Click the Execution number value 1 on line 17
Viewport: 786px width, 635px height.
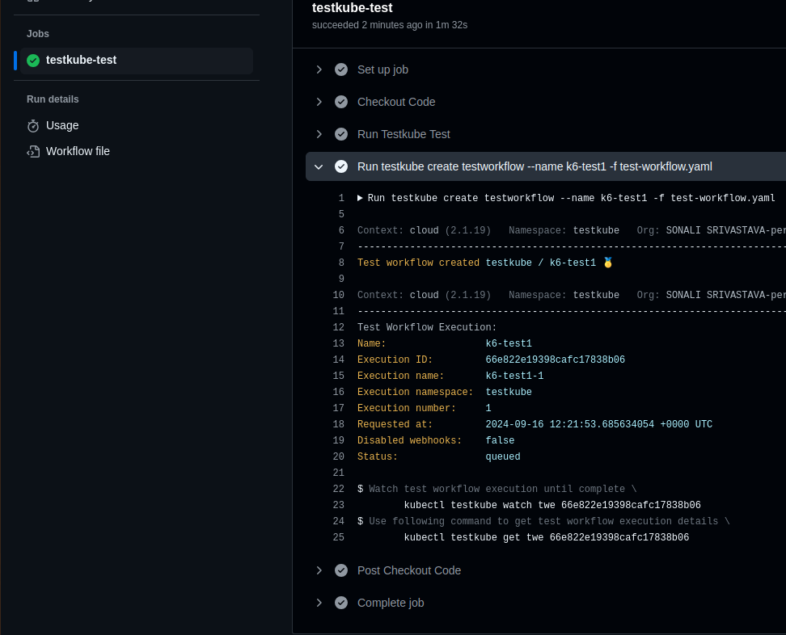click(x=488, y=408)
